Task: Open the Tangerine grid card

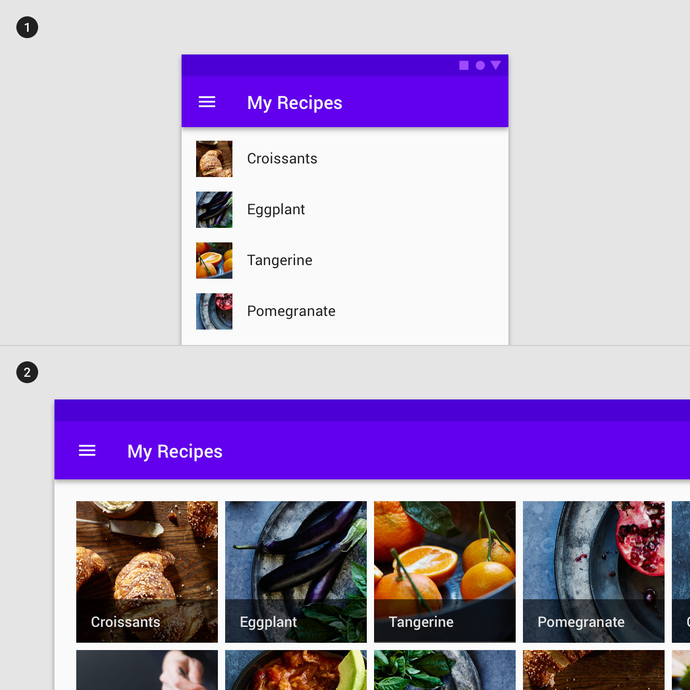Action: tap(445, 572)
